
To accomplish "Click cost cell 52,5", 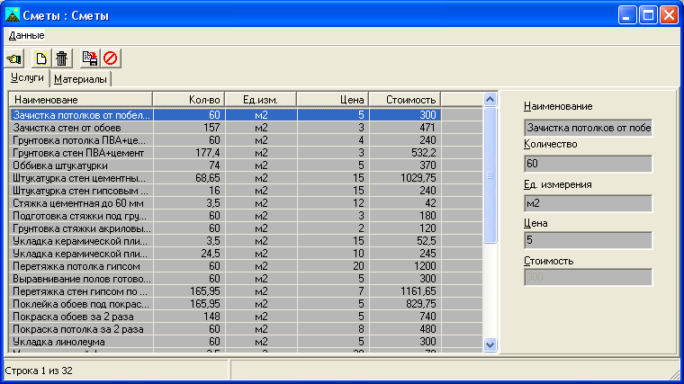I will 405,241.
